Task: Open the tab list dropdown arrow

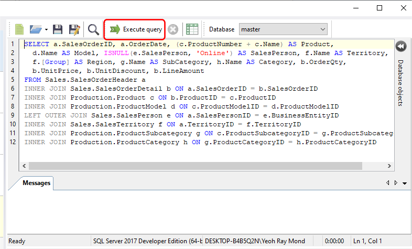Action: click(x=404, y=183)
